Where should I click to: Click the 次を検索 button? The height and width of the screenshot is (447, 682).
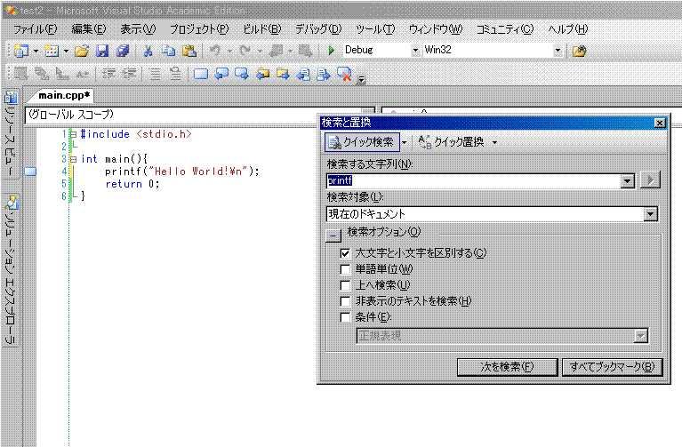[506, 367]
